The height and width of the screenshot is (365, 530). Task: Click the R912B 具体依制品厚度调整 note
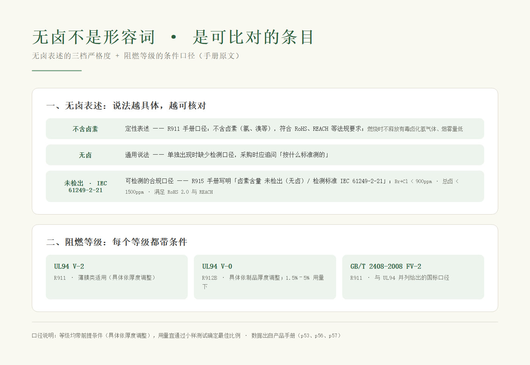[263, 282]
